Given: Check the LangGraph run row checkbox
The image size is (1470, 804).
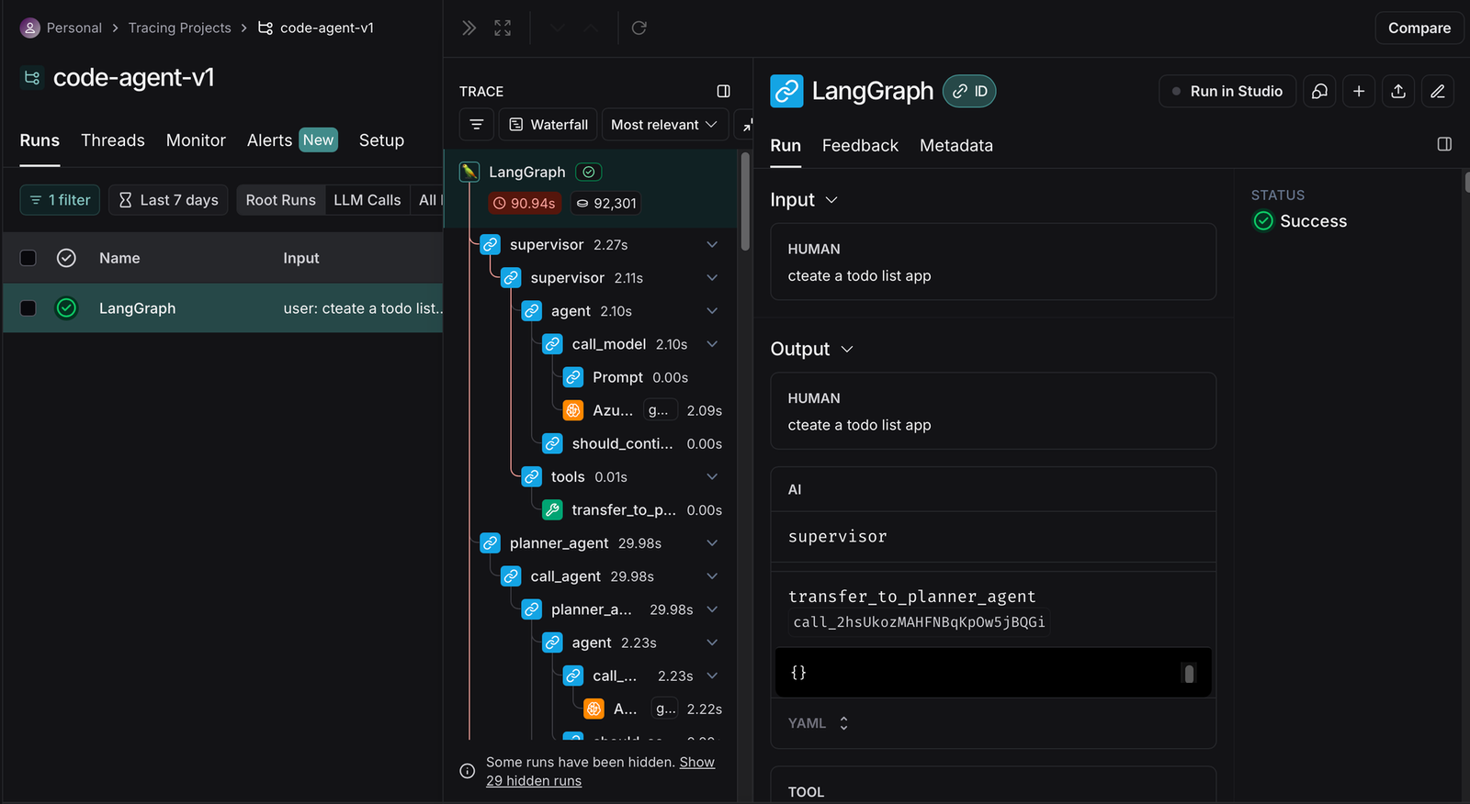Looking at the screenshot, I should [x=28, y=308].
